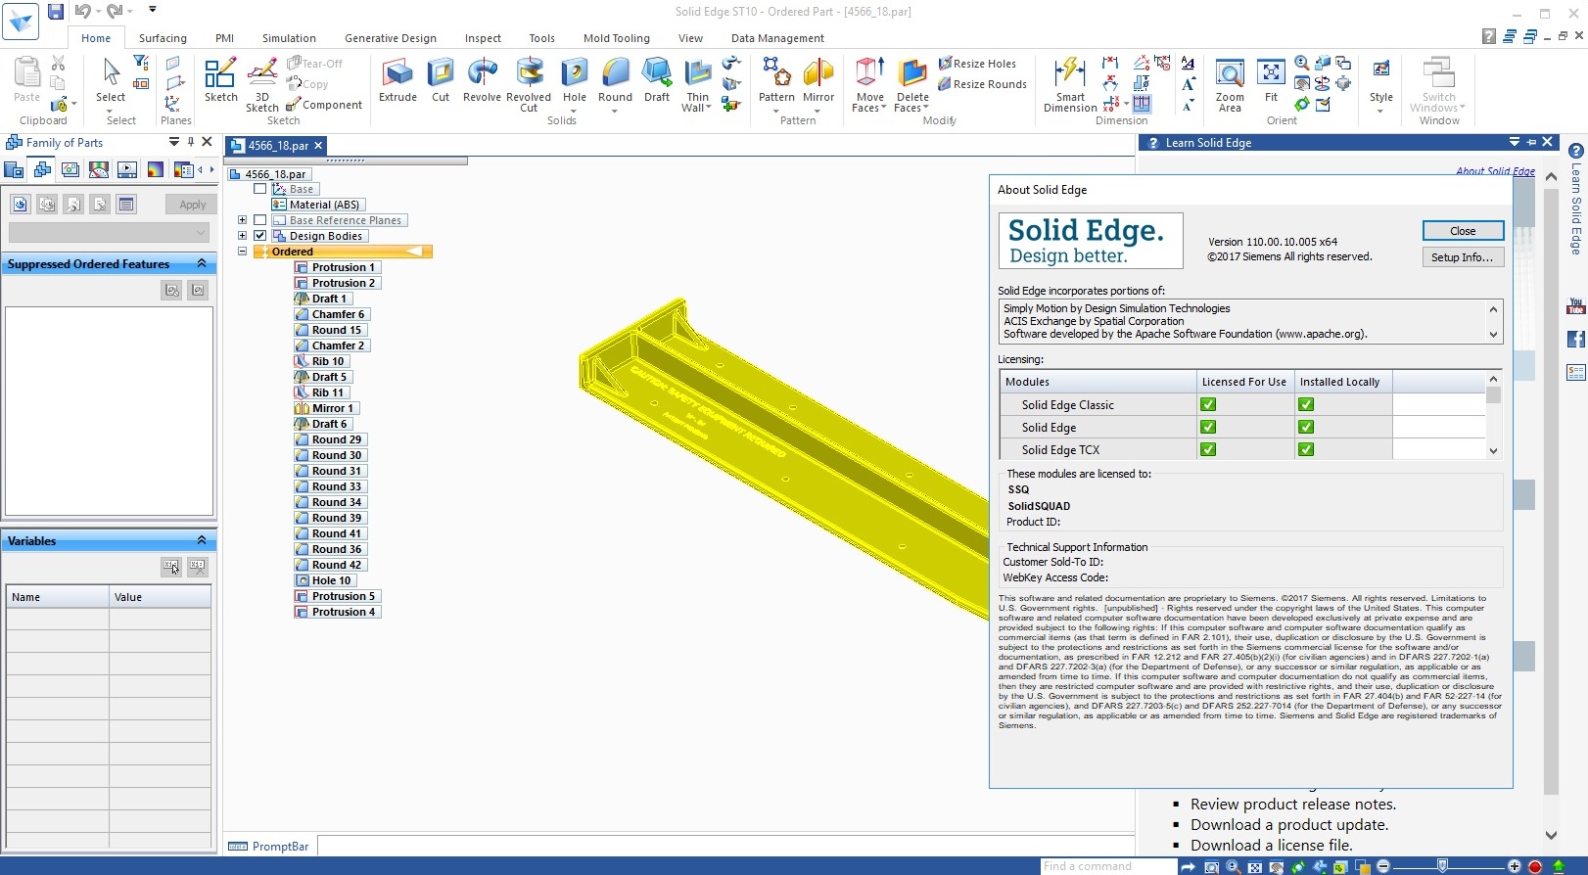Close the 4566_18.par document tab

pyautogui.click(x=318, y=145)
